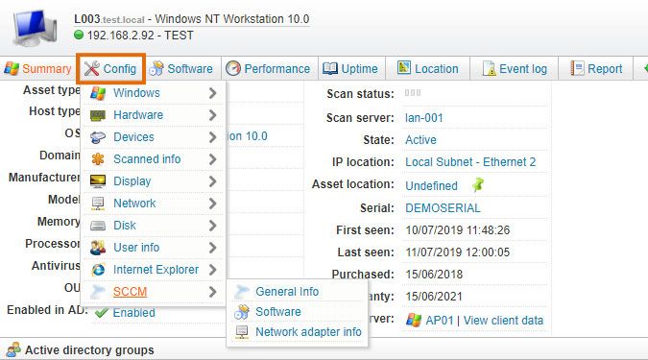648x360 pixels.
Task: Click the Devices icon in Config menu
Action: (98, 137)
